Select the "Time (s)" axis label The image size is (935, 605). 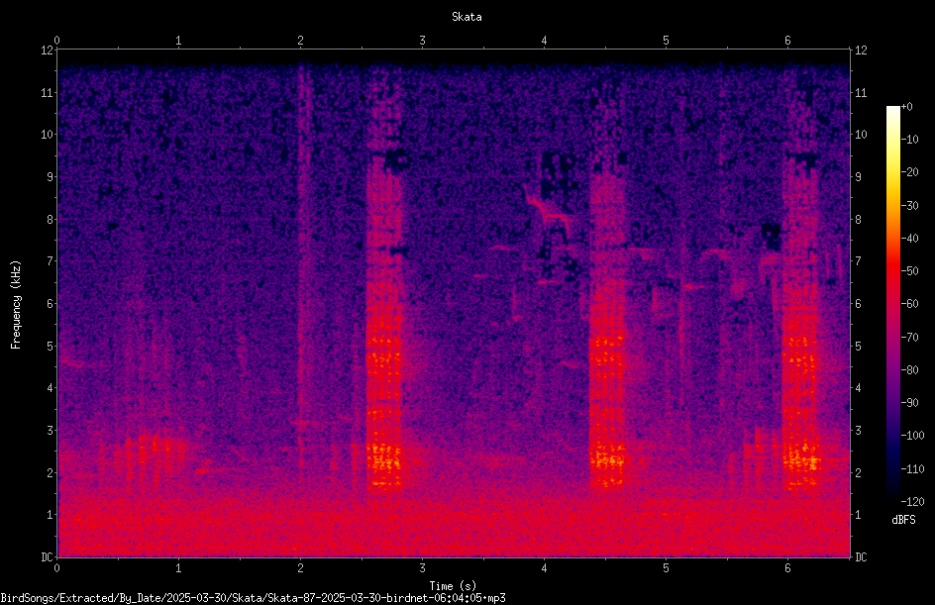453,586
